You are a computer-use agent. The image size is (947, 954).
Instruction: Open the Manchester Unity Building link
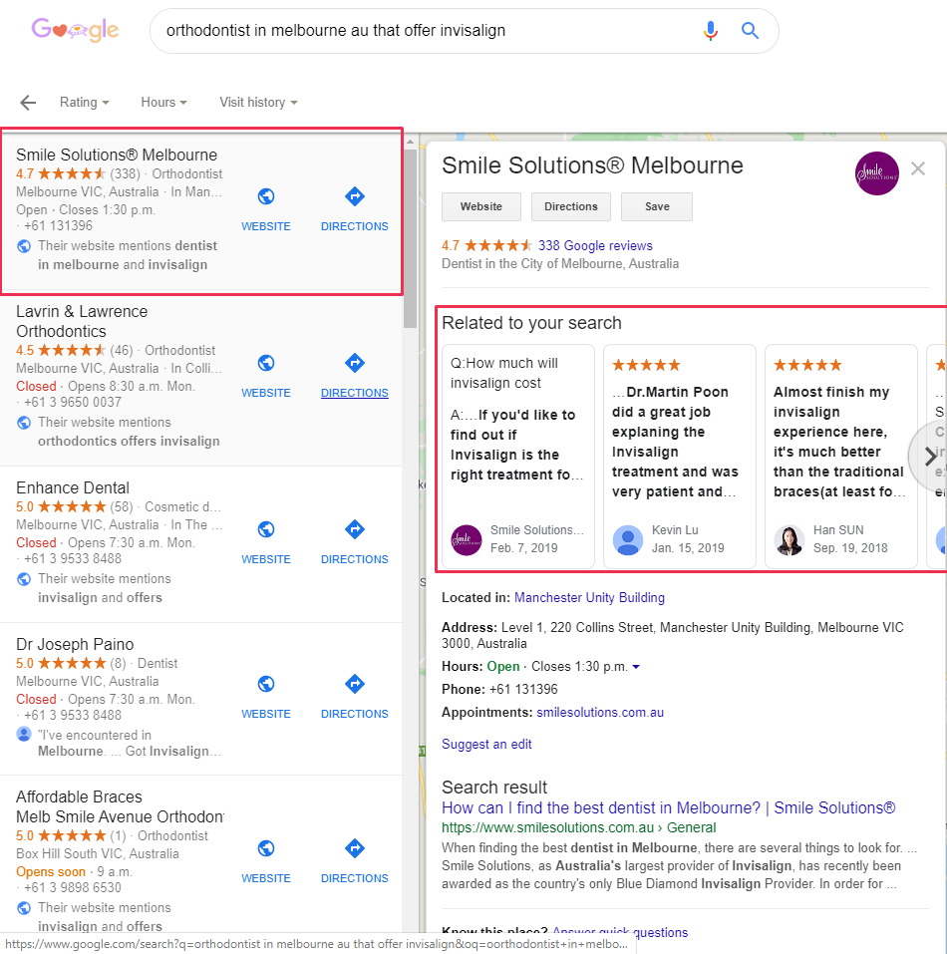pos(589,598)
